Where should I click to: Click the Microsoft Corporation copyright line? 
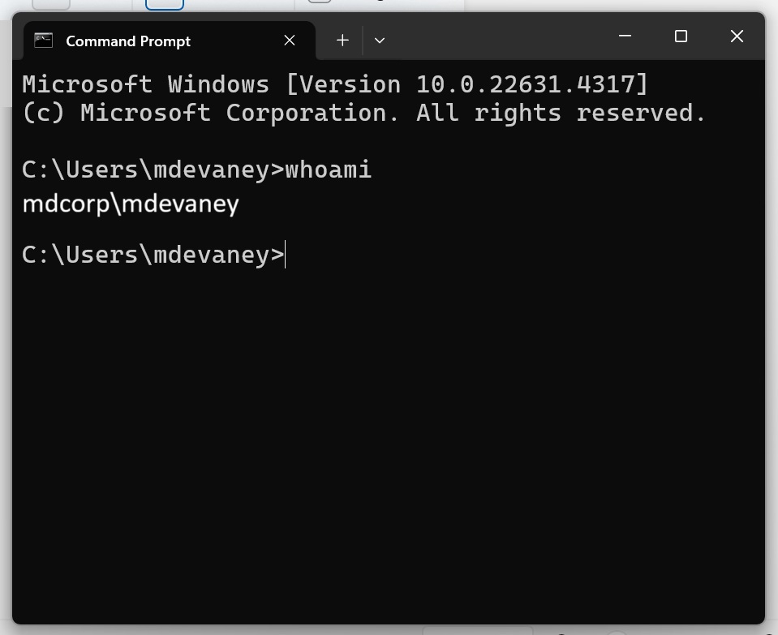click(x=363, y=113)
